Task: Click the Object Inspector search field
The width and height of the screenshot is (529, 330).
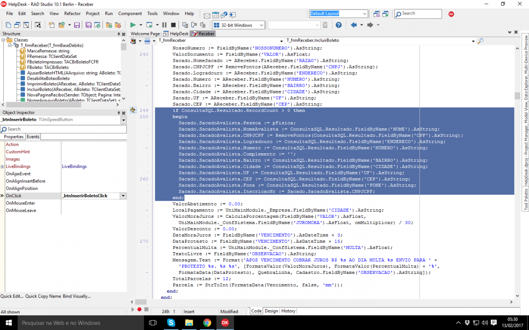Action: 63,129
